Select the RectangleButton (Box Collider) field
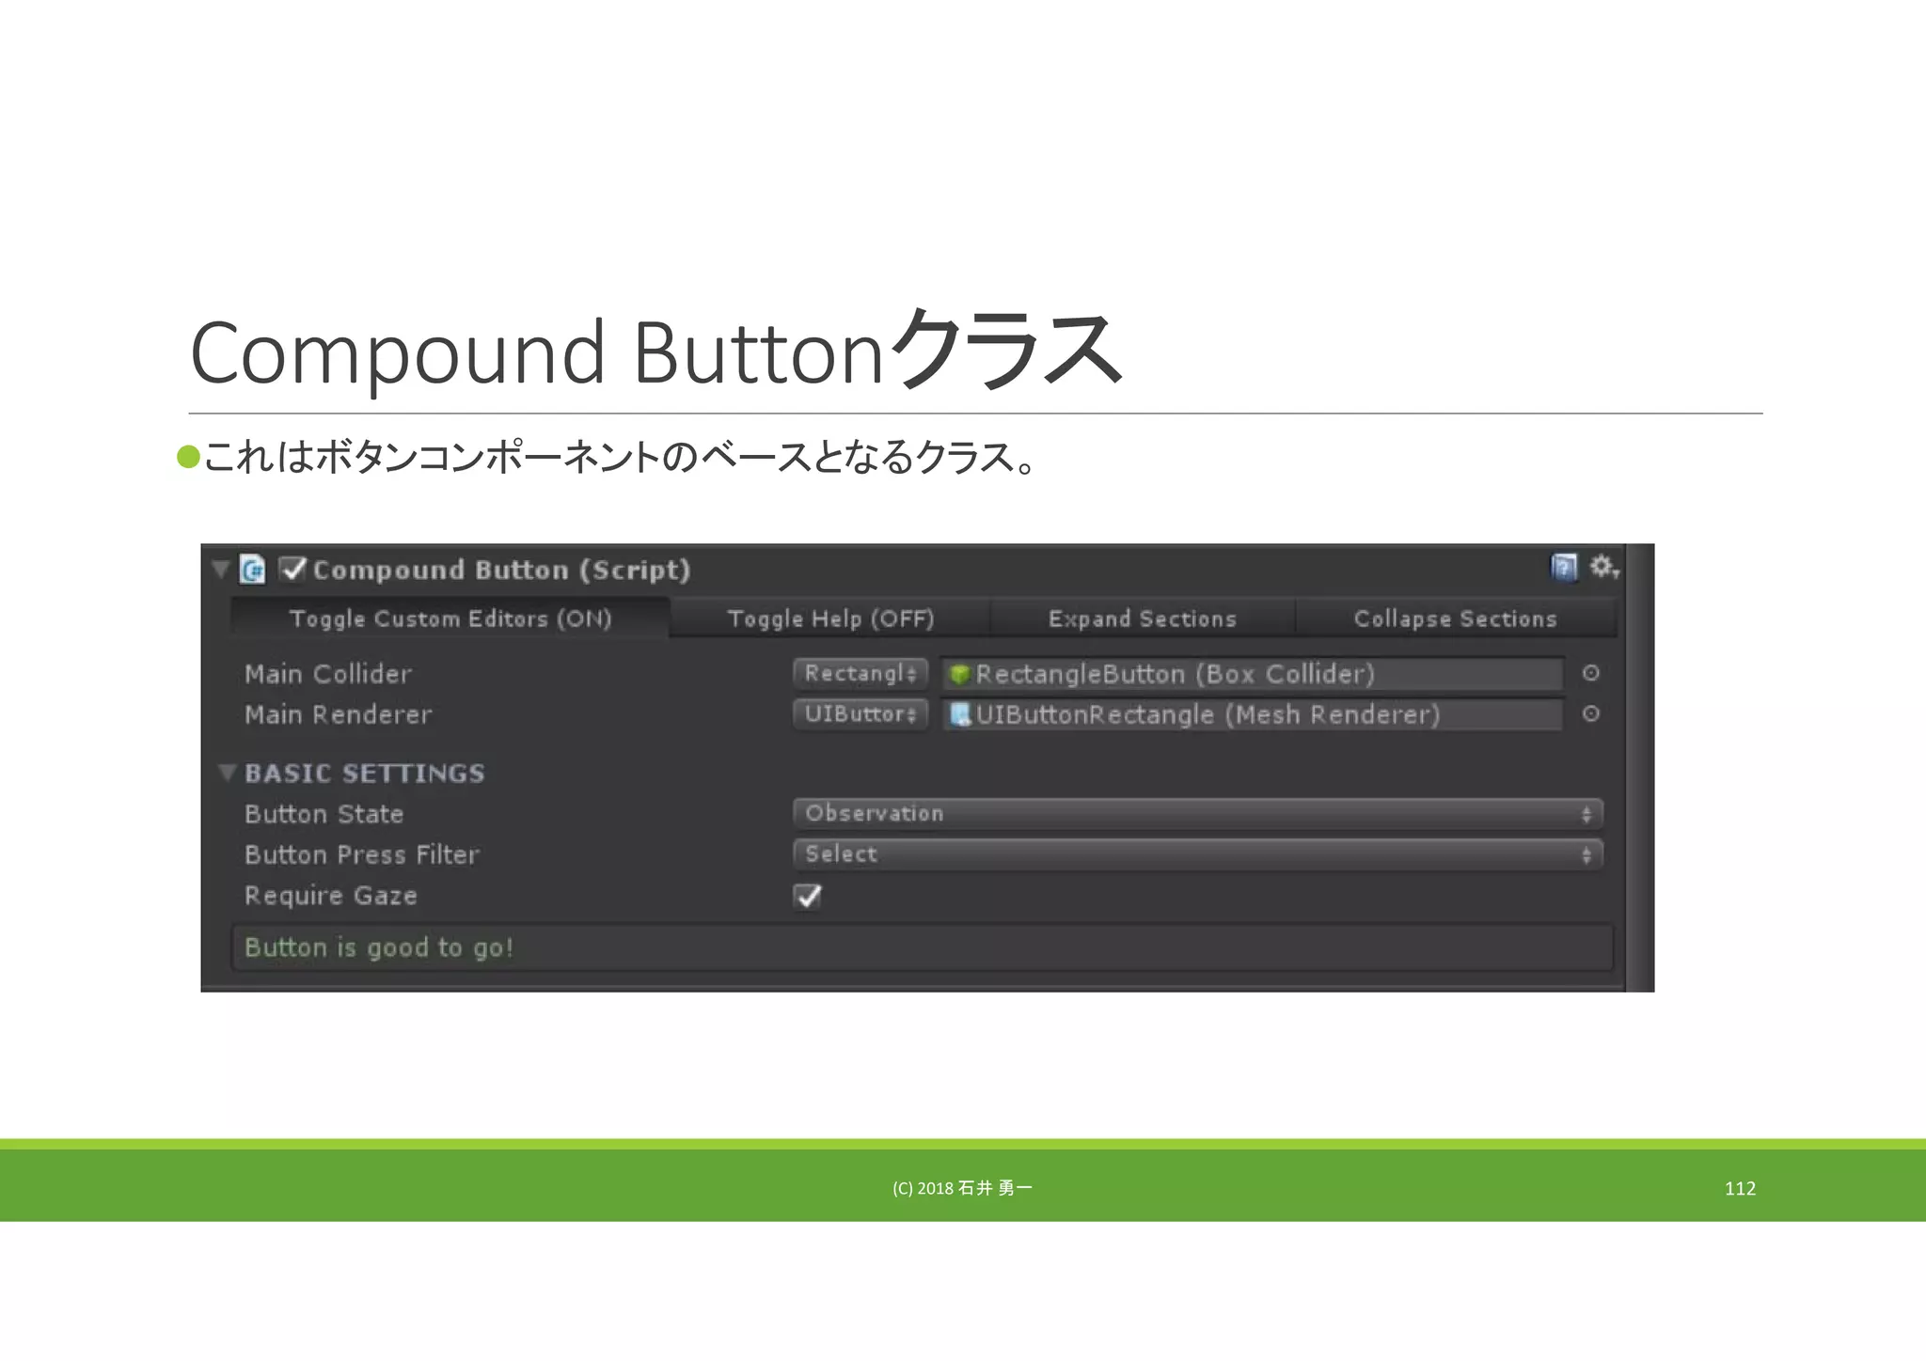The image size is (1926, 1361). (1253, 674)
